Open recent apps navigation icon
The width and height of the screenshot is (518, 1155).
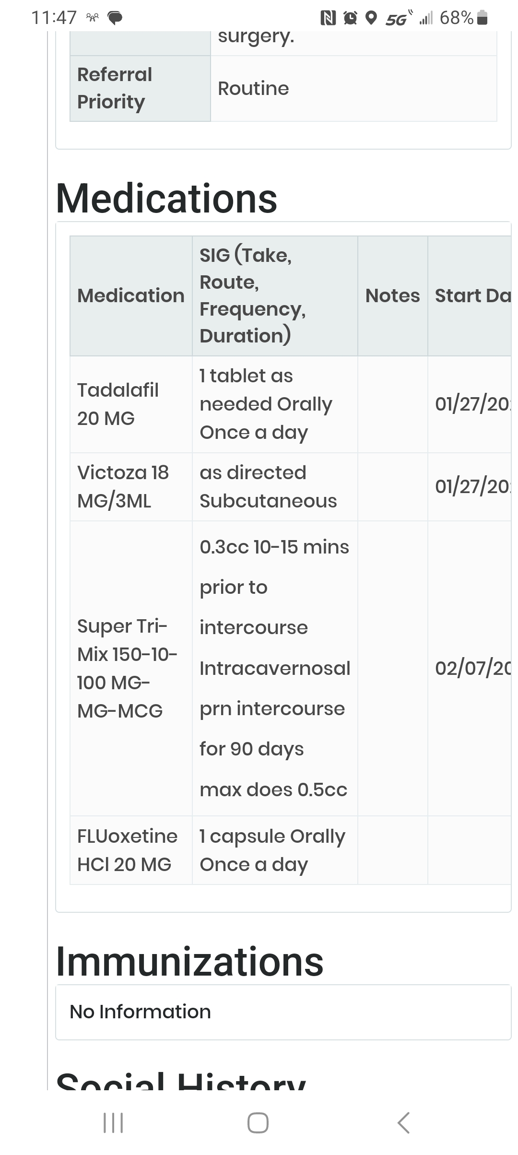(114, 1123)
